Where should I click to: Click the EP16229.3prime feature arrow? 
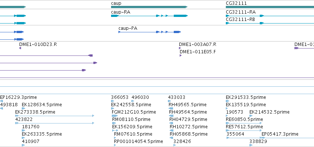(1, 101)
